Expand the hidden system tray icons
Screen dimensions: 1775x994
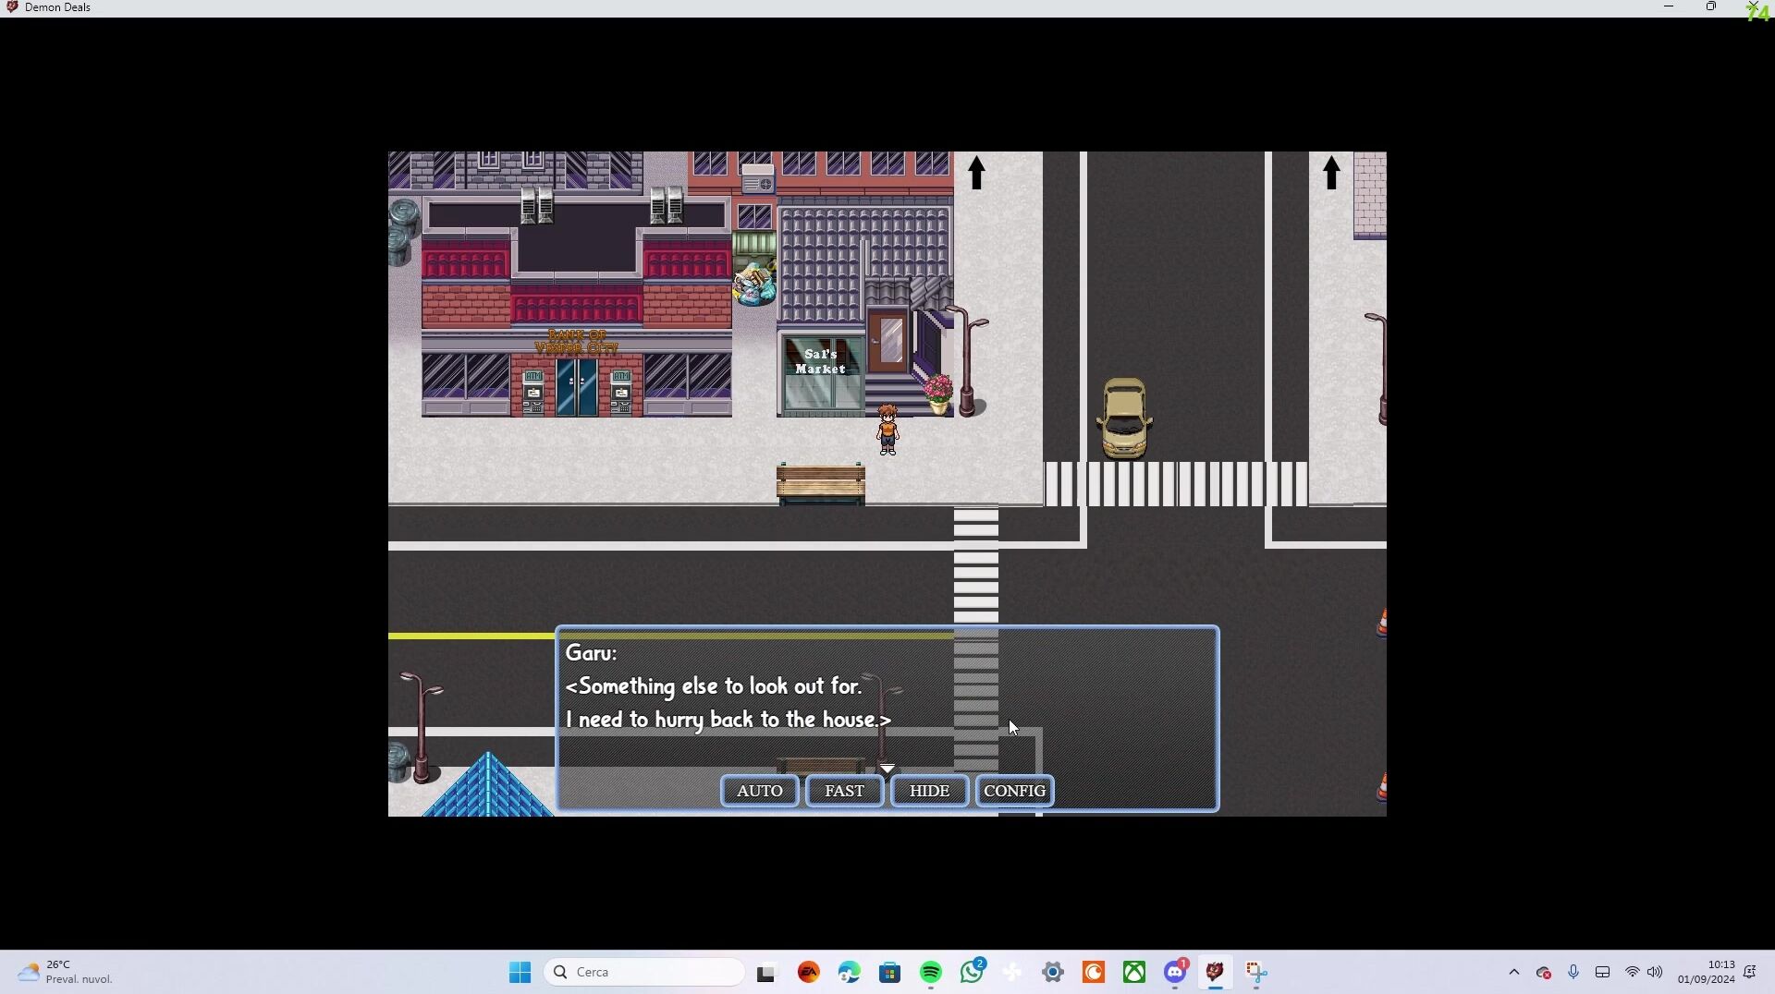[1513, 972]
